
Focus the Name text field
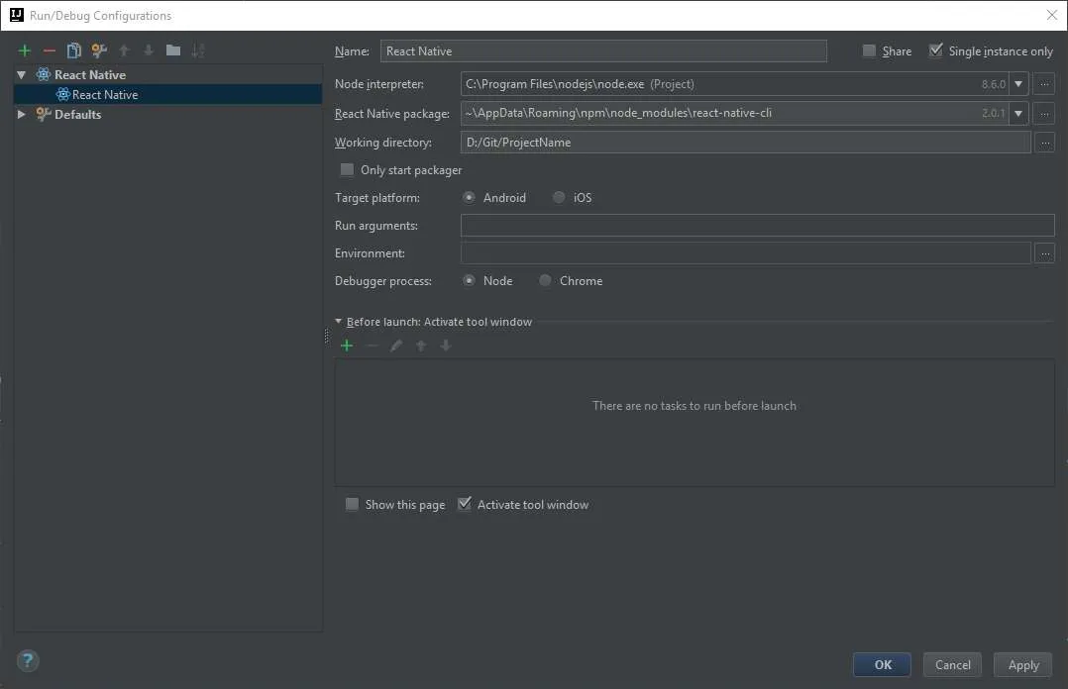click(603, 51)
